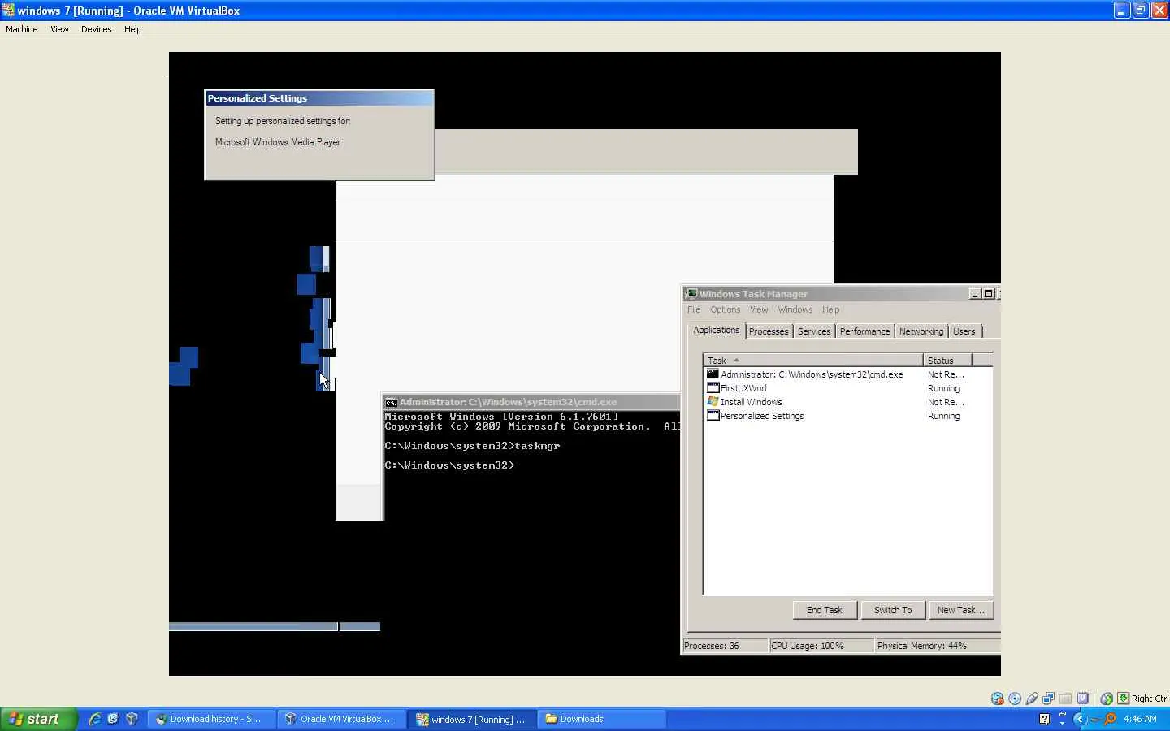
Task: Click the Physical Memory: 44% status field
Action: coord(938,646)
